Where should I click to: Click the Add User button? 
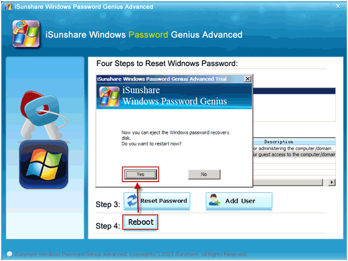(239, 201)
